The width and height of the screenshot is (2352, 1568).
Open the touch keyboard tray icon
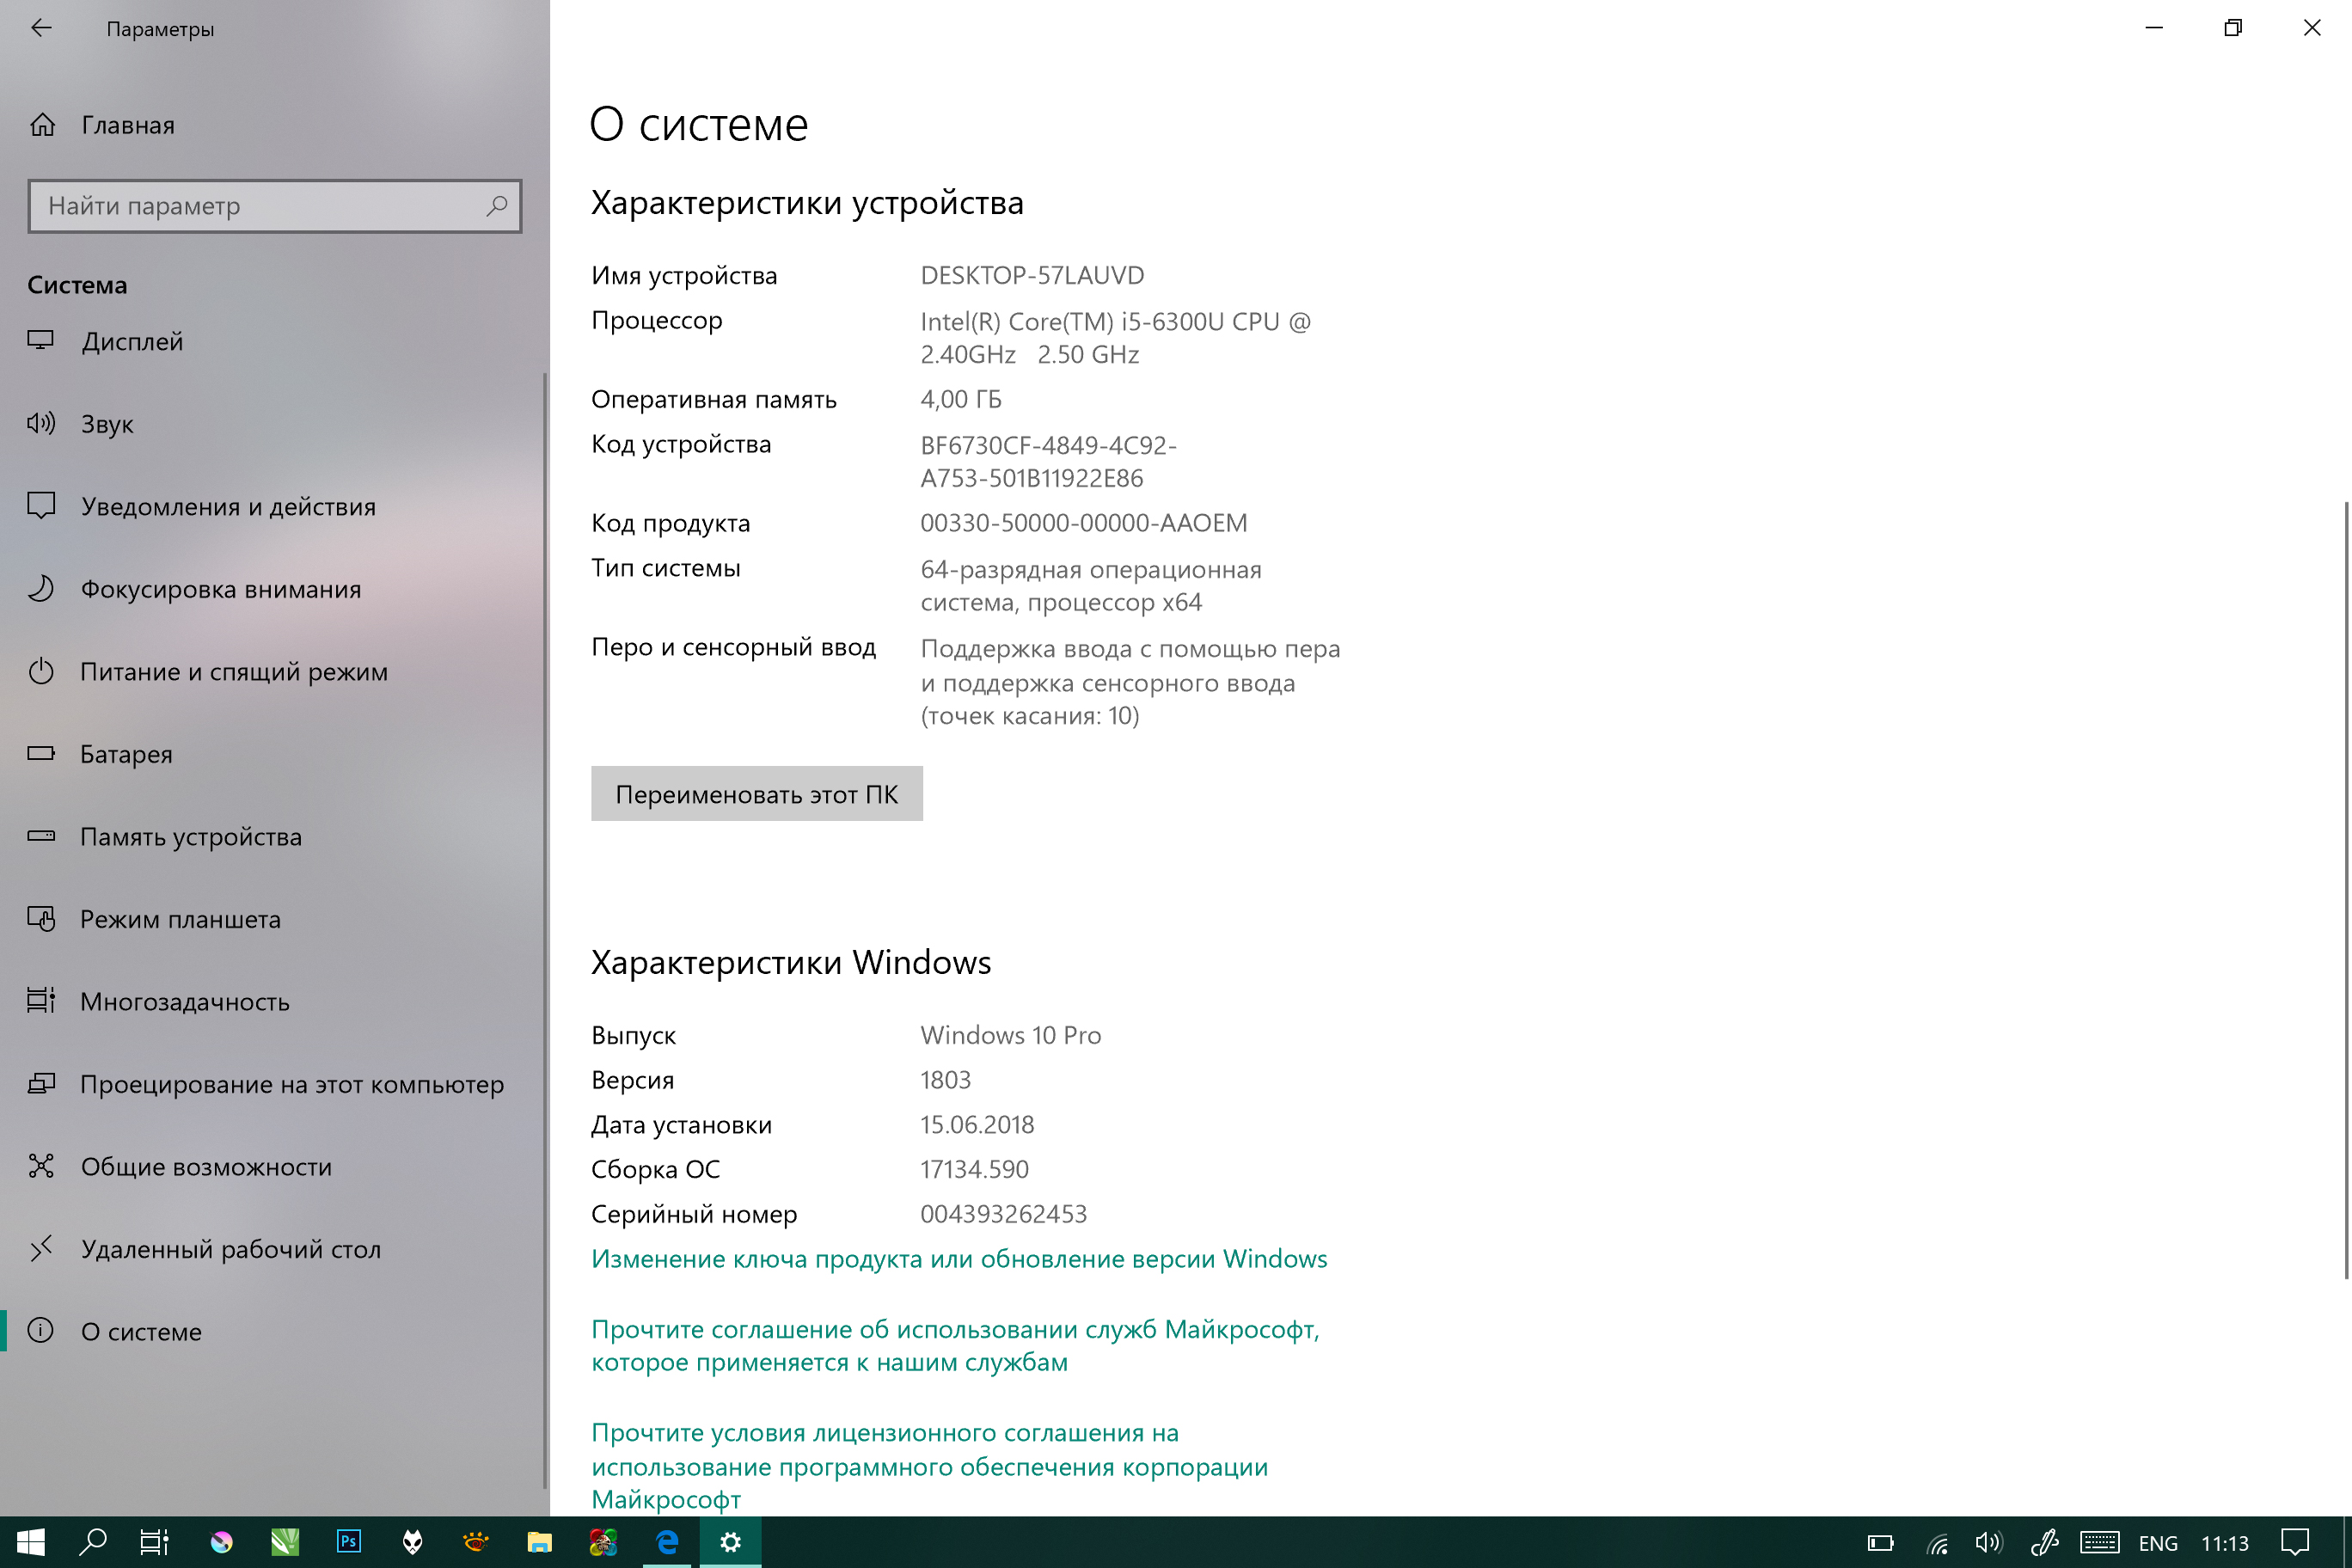[2099, 1543]
